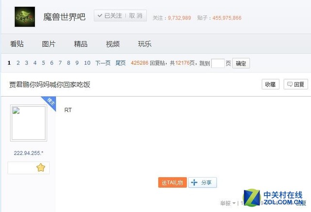Click 下一页 for the next page
Screen dimensions: 311x212
click(x=103, y=63)
